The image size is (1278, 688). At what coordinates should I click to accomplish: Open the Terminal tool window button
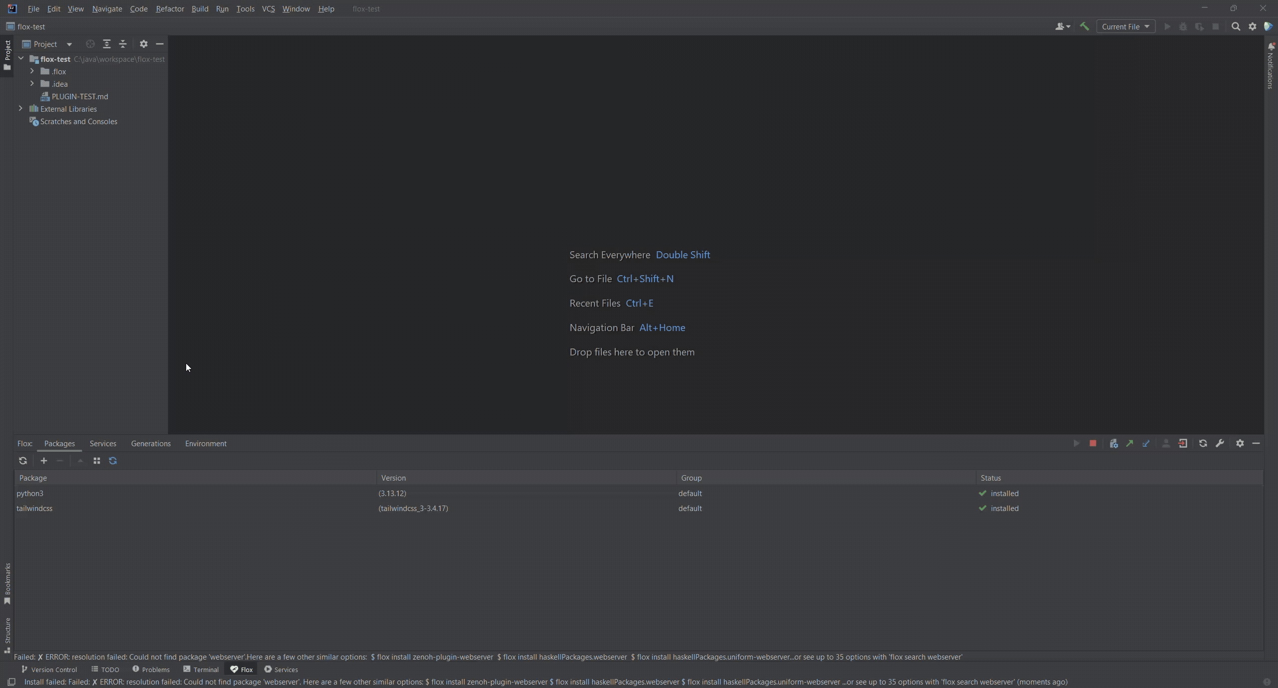pos(201,669)
